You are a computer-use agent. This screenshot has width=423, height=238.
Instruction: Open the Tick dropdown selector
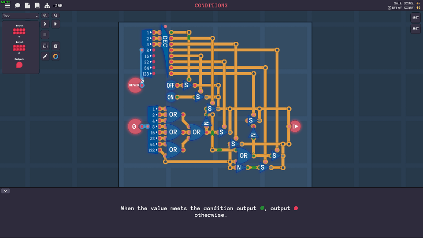20,16
